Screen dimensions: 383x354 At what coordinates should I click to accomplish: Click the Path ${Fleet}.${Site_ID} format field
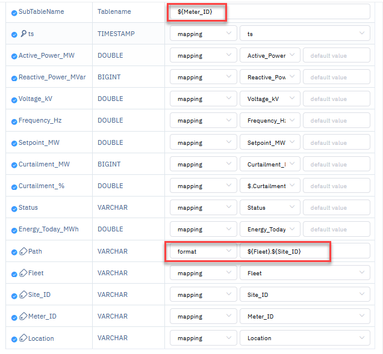pyautogui.click(x=304, y=251)
